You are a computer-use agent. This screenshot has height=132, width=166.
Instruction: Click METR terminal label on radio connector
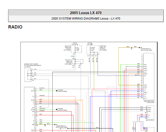coord(33,100)
